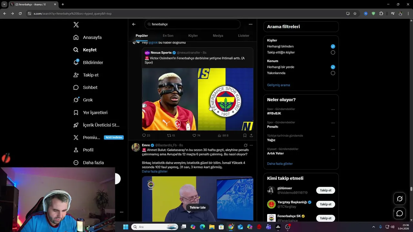Click the back arrow beside search
The width and height of the screenshot is (413, 232).
[x=134, y=24]
